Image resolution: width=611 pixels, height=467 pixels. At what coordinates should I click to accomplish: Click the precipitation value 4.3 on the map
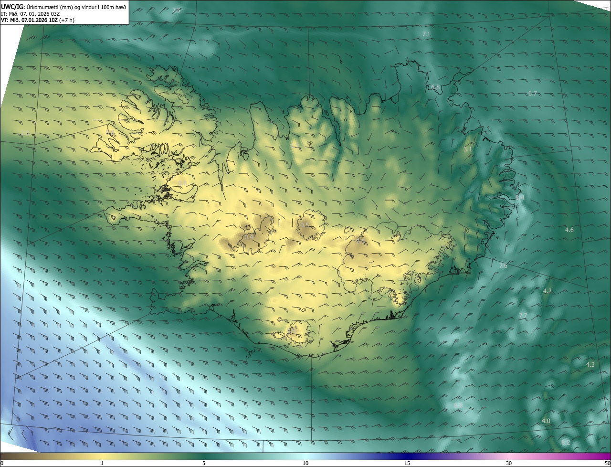coord(590,365)
